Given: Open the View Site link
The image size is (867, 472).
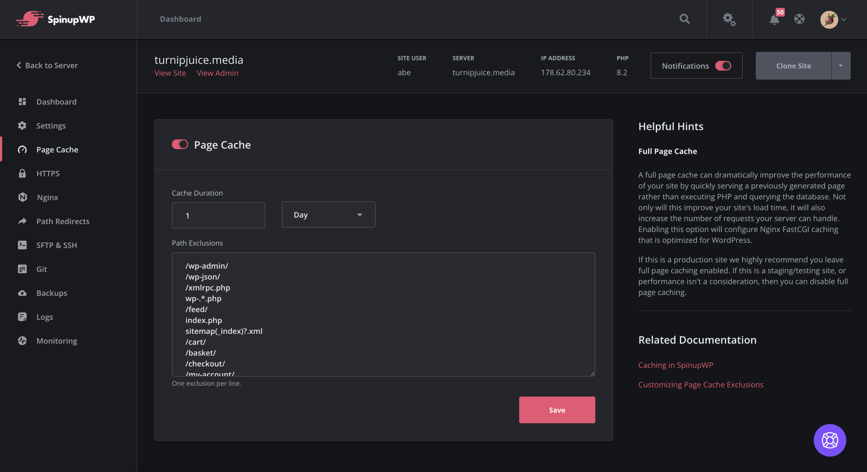Looking at the screenshot, I should [x=170, y=73].
